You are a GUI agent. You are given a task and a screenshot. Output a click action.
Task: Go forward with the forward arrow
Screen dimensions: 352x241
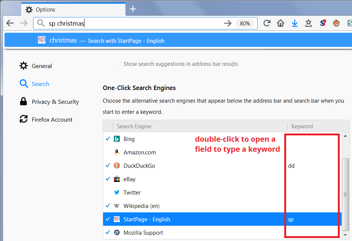[x=23, y=23]
